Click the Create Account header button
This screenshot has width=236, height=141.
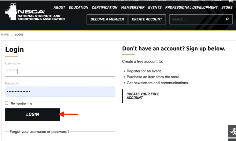(x=147, y=19)
